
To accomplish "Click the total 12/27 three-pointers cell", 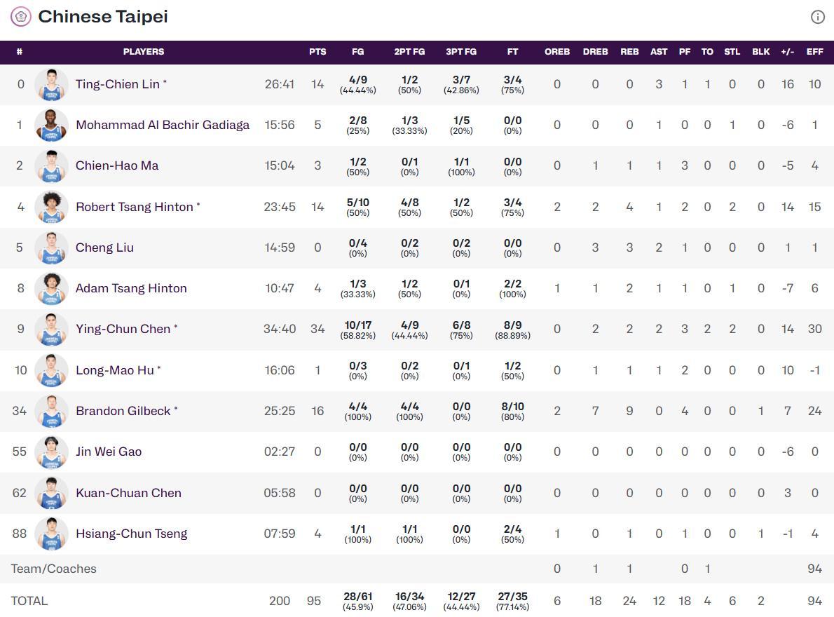I will click(461, 601).
